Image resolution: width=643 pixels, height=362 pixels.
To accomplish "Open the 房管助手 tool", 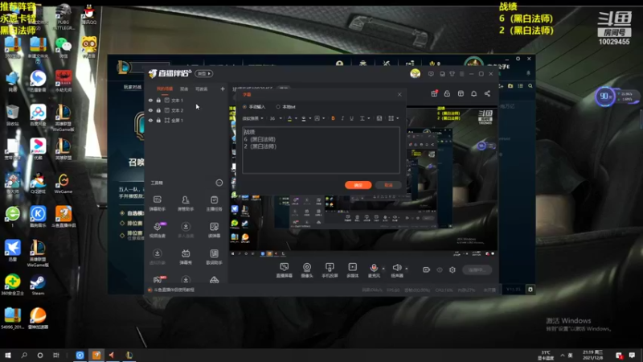I will coord(186,204).
